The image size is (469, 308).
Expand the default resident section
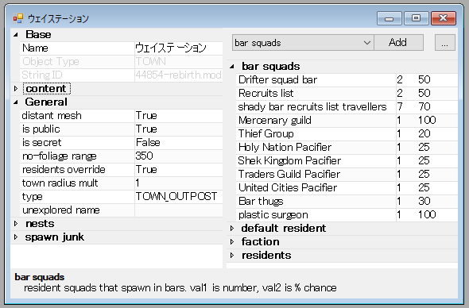click(x=232, y=229)
